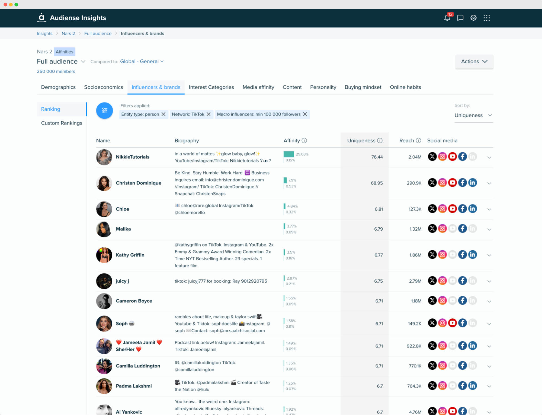This screenshot has height=415, width=542.
Task: Expand the juicy j row details
Action: coord(489,281)
